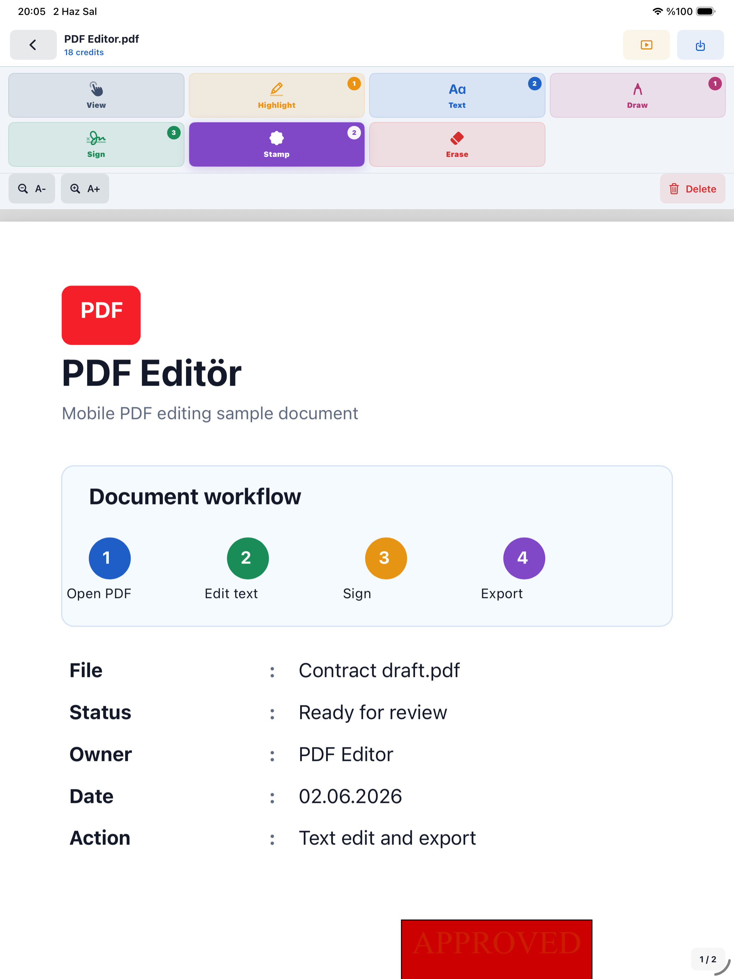734x979 pixels.
Task: Tap the Wi-Fi status icon
Action: (658, 11)
